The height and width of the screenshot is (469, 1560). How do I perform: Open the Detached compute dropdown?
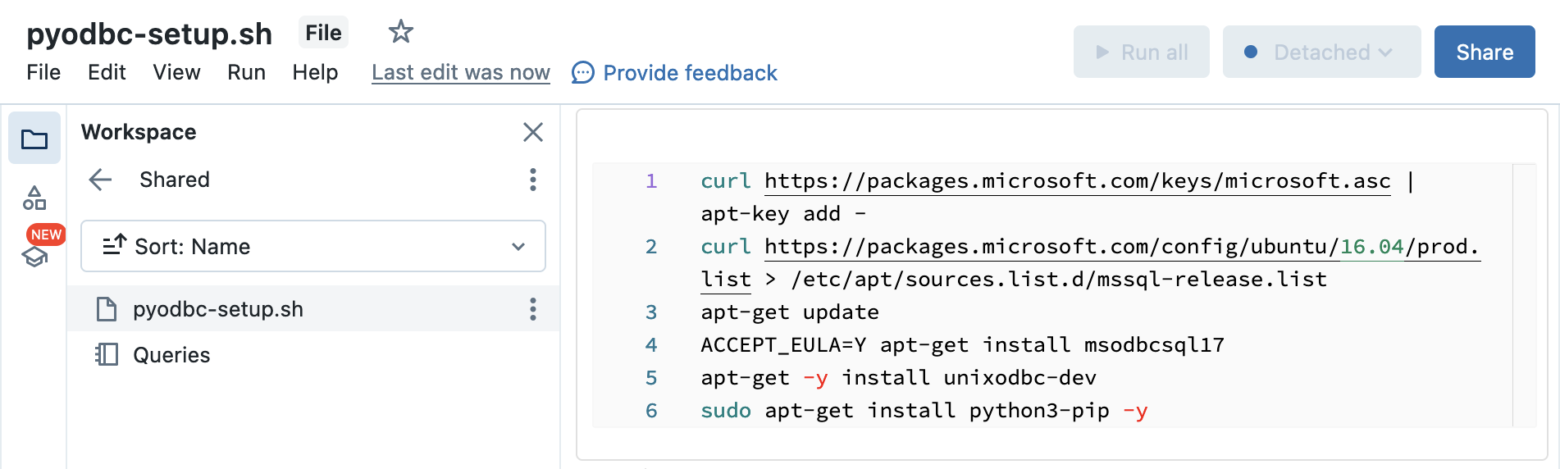1321,52
